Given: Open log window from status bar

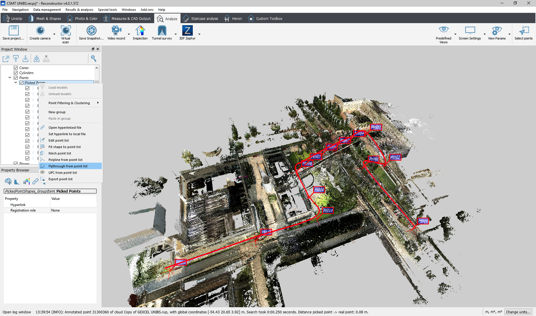Looking at the screenshot, I should 17,312.
